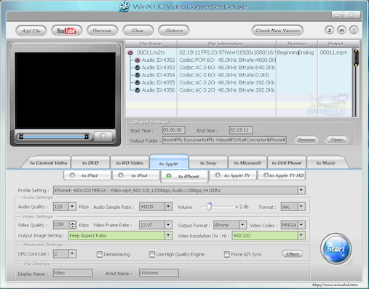Choose the 'to iPod' radio option
The height and width of the screenshot is (289, 369).
tap(121, 175)
